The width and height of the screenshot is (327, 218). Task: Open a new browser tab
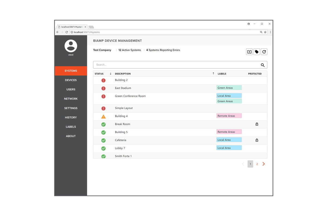coord(91,27)
